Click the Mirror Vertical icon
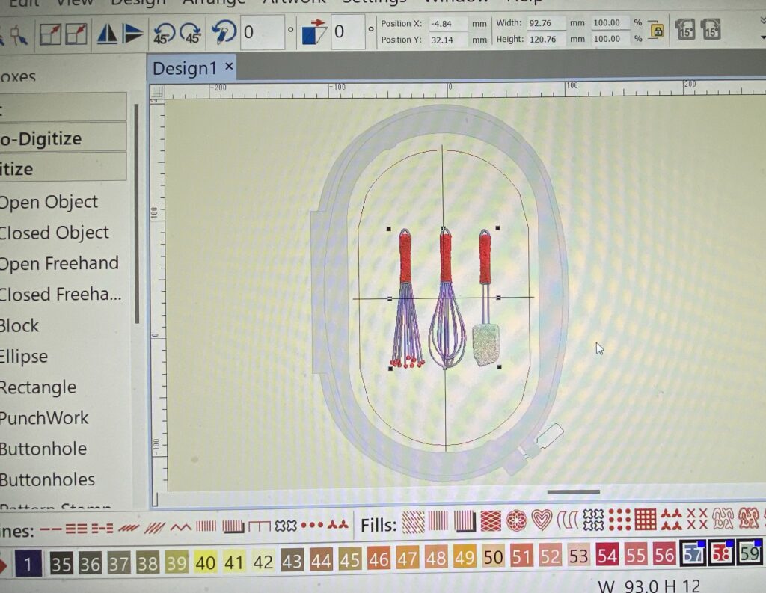 (133, 34)
